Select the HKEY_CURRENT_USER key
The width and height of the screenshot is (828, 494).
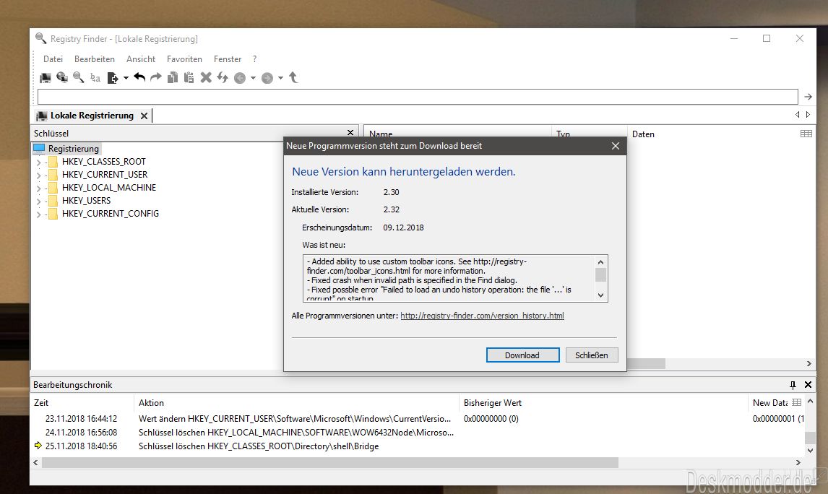click(x=105, y=175)
